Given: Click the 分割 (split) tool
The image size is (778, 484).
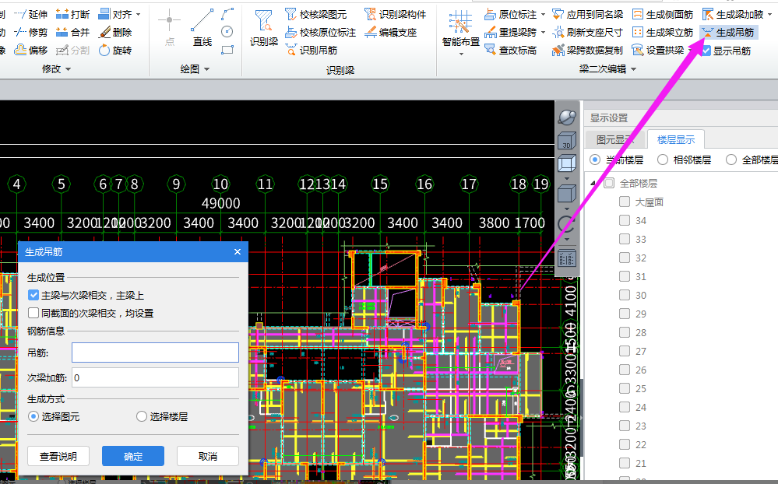Looking at the screenshot, I should [x=72, y=50].
